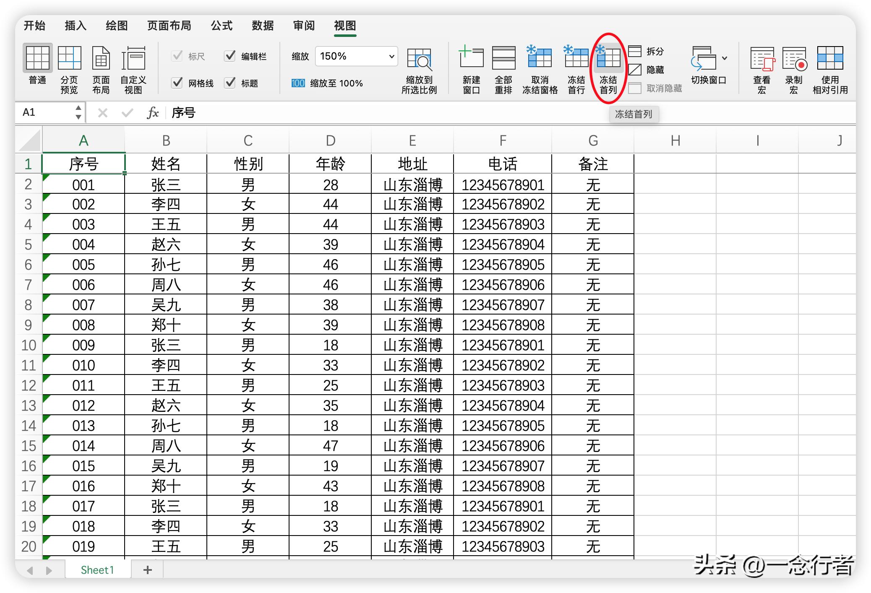The height and width of the screenshot is (593, 871).
Task: Uncheck the Gridlines (网格线) checkbox
Action: pyautogui.click(x=177, y=83)
